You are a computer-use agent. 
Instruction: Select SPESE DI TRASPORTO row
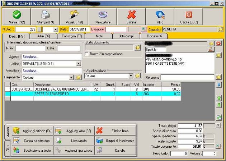tap(93, 94)
